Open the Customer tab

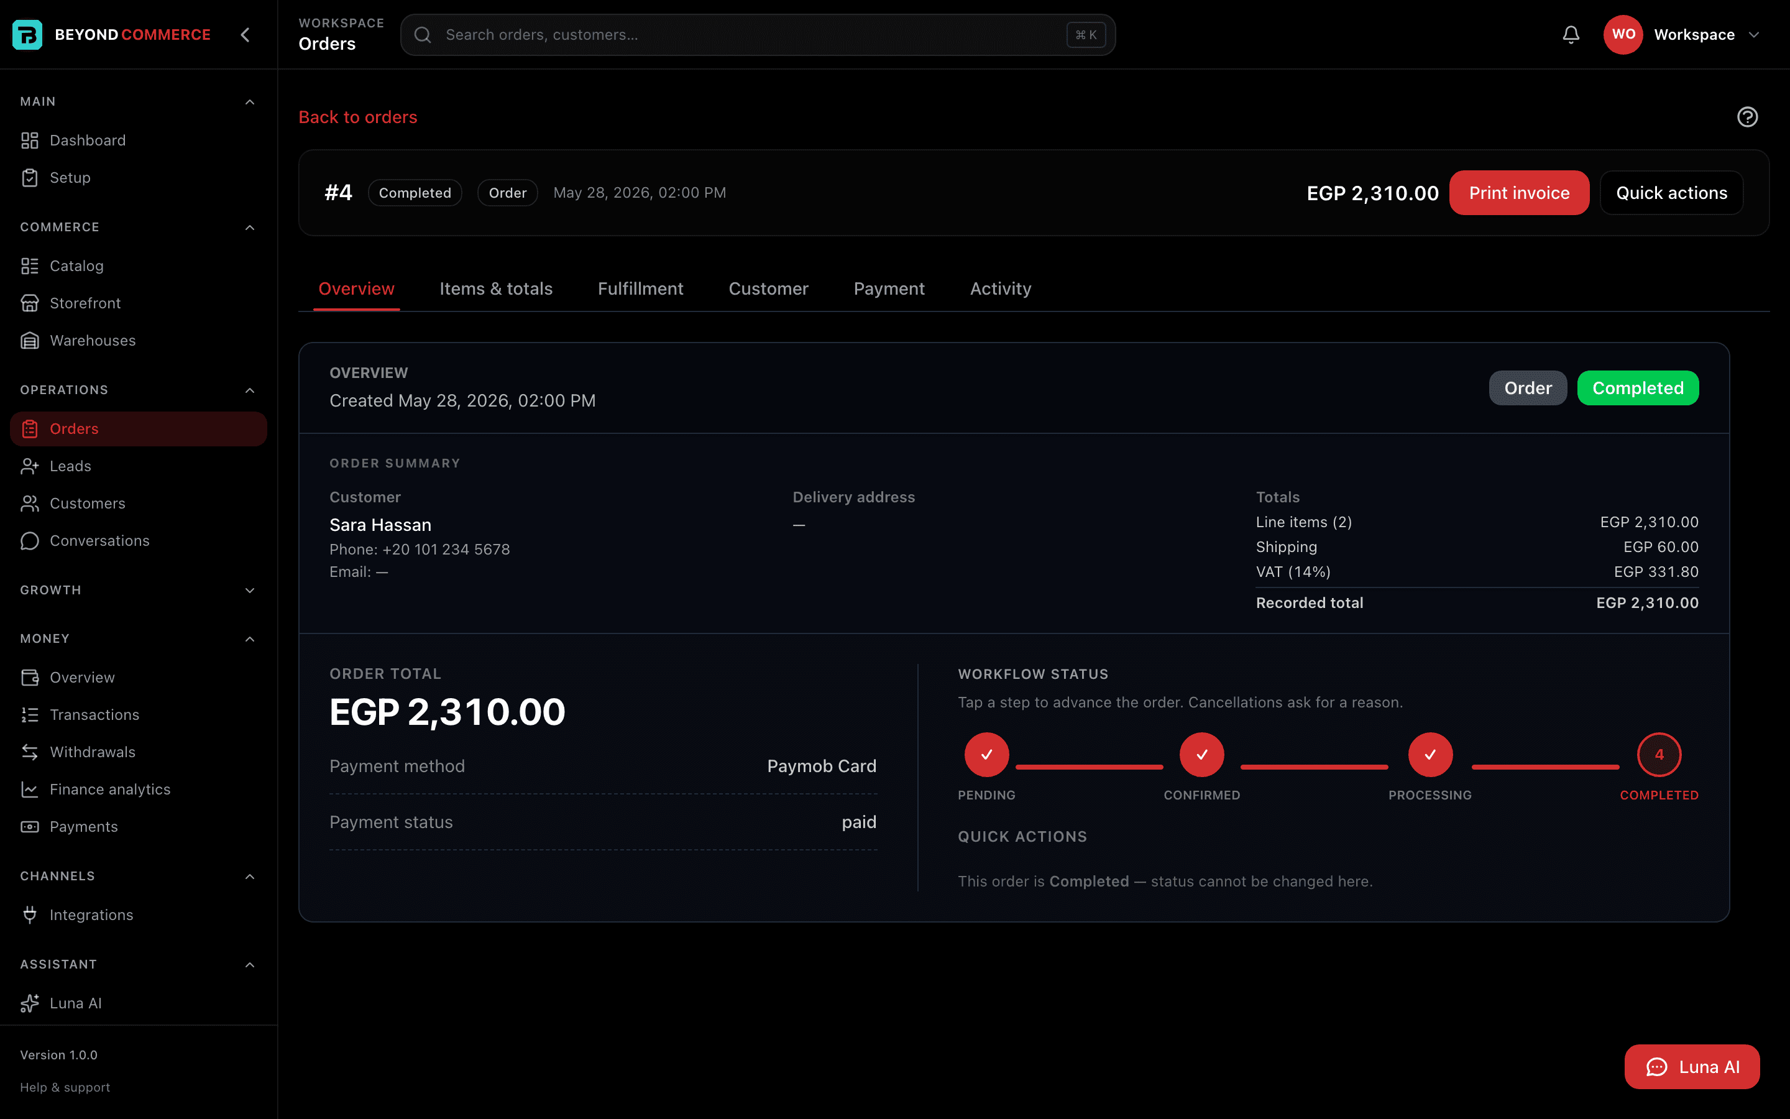click(768, 288)
